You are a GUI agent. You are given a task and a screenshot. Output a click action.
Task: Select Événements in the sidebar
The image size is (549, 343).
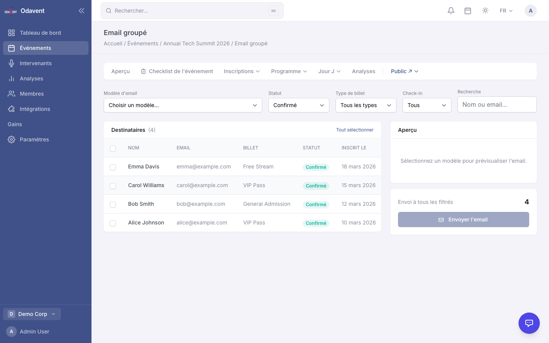(x=46, y=48)
